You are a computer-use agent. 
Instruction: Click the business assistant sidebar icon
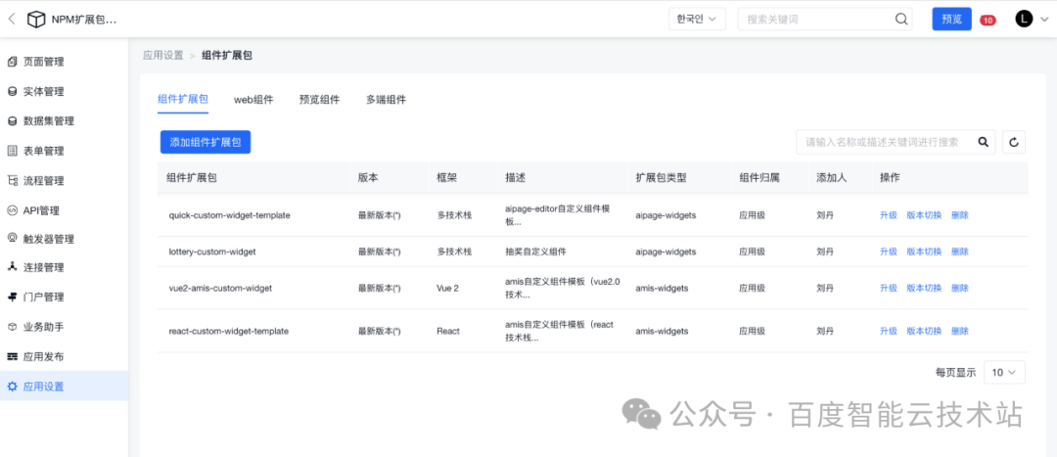12,327
